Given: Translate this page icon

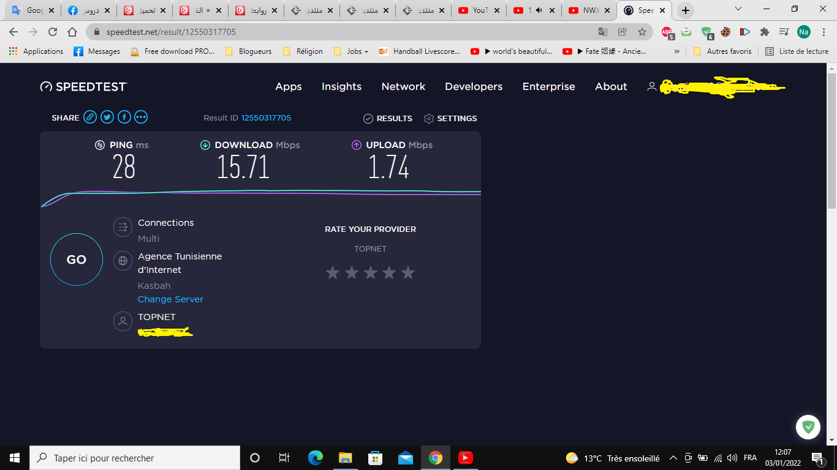Looking at the screenshot, I should pyautogui.click(x=603, y=32).
